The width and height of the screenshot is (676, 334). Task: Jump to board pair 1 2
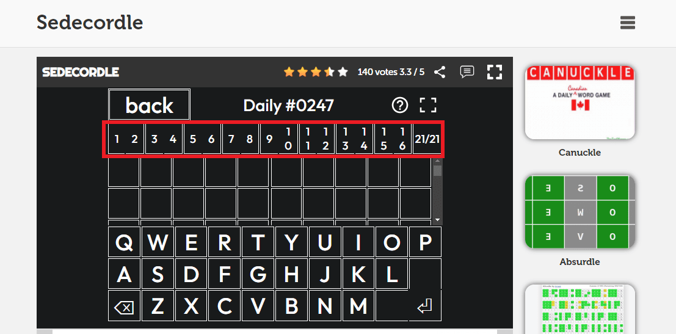click(x=125, y=139)
